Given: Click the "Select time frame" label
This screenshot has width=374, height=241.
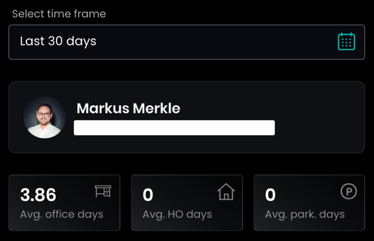Looking at the screenshot, I should pyautogui.click(x=59, y=14).
